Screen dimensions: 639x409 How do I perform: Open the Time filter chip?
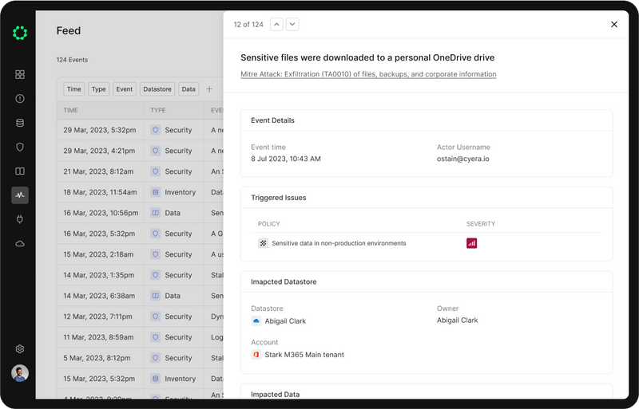pyautogui.click(x=73, y=89)
